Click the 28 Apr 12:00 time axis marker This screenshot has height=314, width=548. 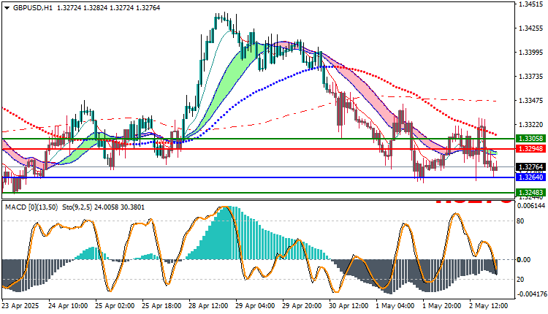coord(208,306)
